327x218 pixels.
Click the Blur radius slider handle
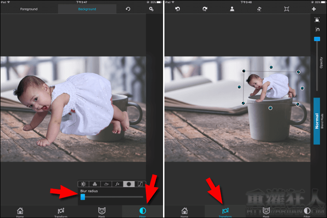click(x=83, y=197)
